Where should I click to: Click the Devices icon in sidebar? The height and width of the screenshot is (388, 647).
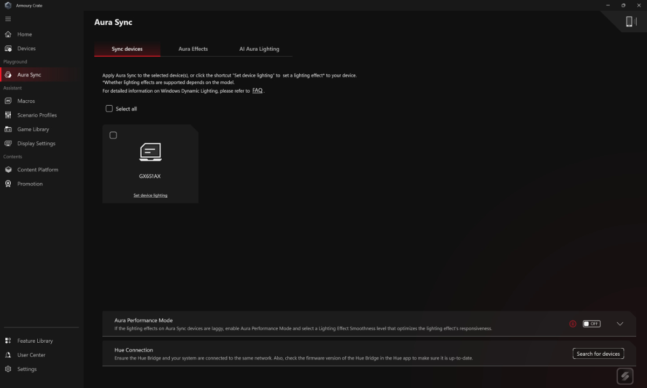8,48
